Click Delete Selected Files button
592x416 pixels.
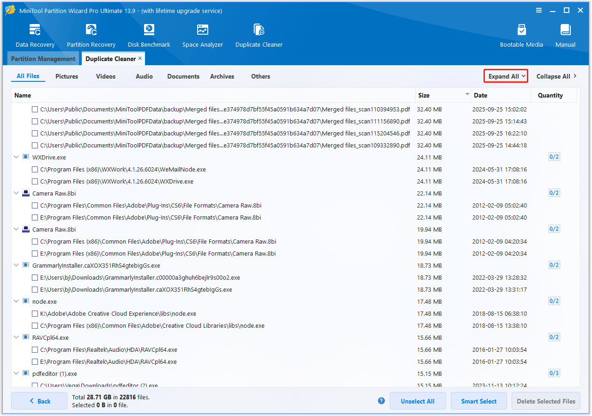pos(546,401)
